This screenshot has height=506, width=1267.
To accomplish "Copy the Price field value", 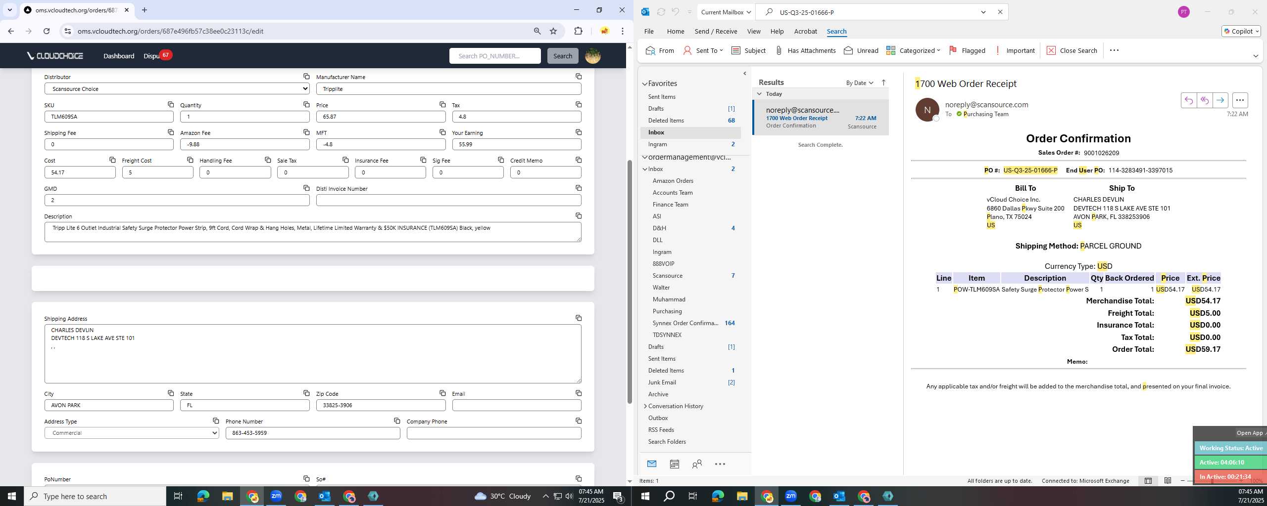I will [442, 105].
